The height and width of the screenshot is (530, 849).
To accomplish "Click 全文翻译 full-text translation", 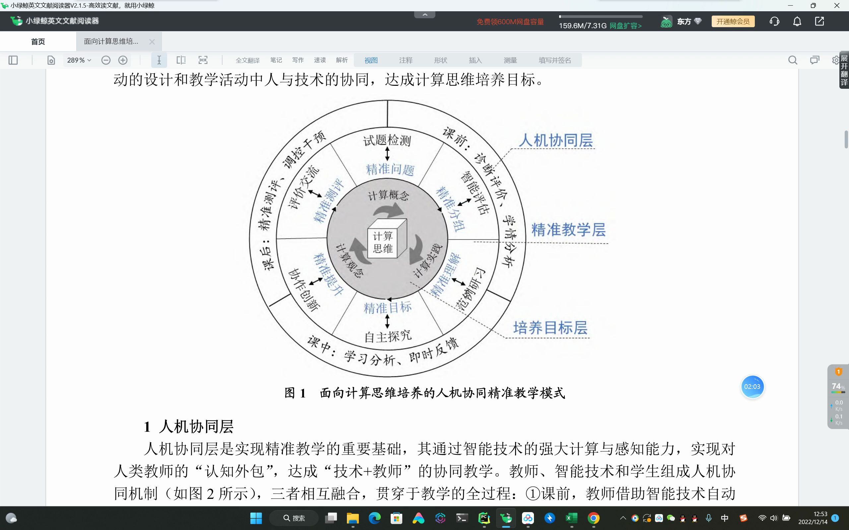I will tap(247, 60).
